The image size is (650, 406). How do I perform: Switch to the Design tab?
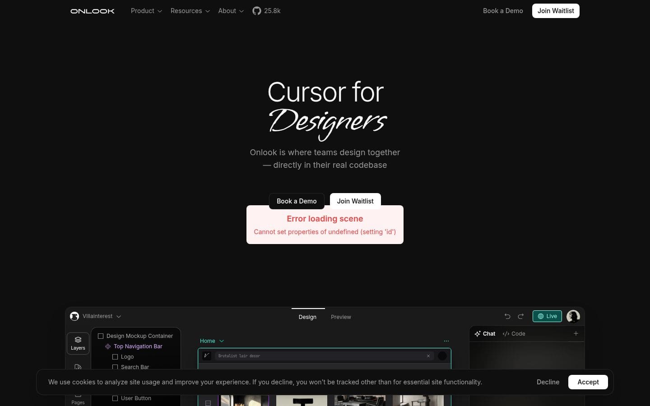coord(307,317)
